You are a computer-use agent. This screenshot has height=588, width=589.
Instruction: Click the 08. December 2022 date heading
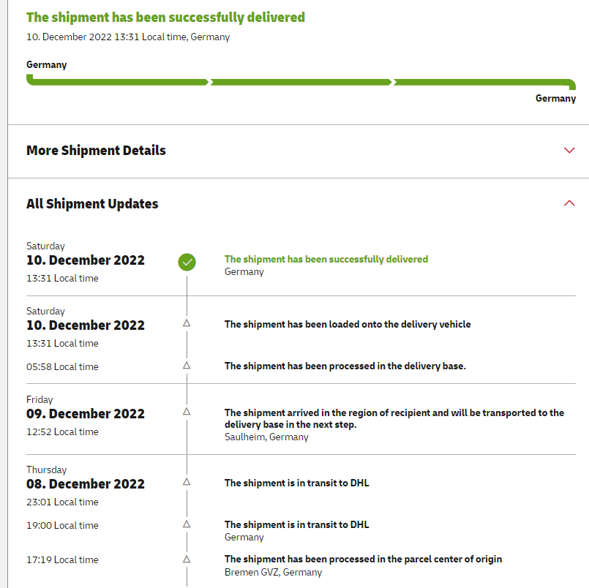click(x=86, y=484)
